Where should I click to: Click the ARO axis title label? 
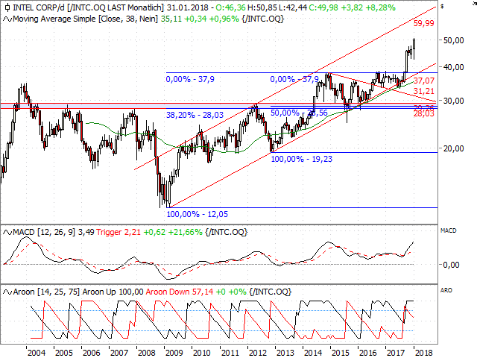coord(446,290)
